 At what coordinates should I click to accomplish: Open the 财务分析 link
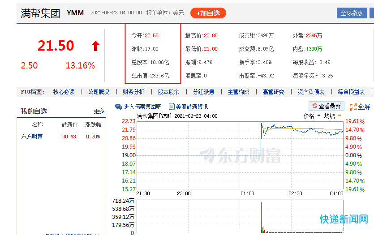[x=133, y=92]
